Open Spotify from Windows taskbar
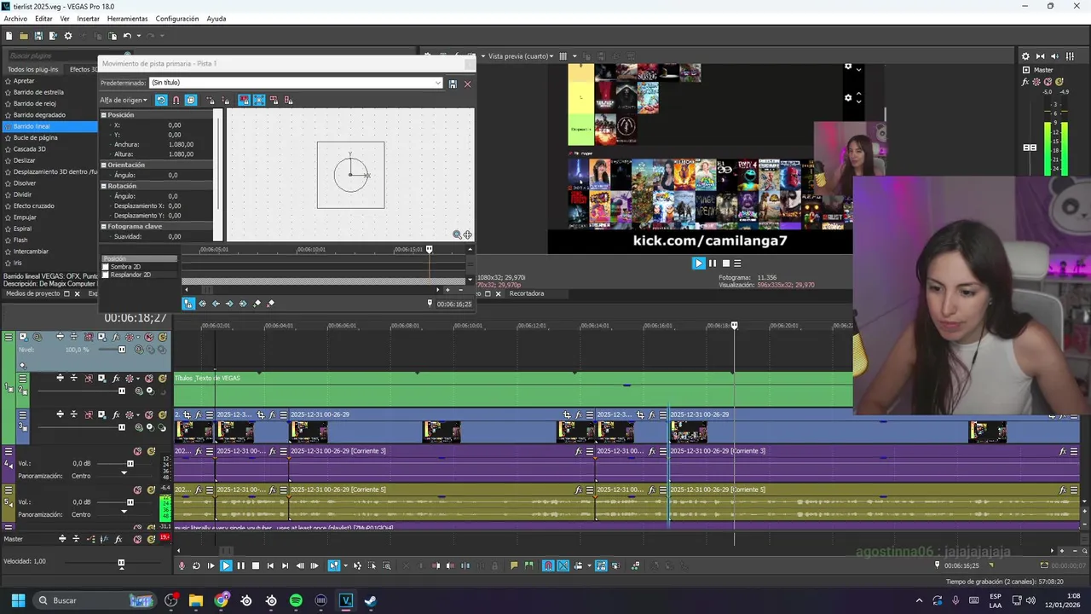This screenshot has width=1091, height=614. click(296, 600)
